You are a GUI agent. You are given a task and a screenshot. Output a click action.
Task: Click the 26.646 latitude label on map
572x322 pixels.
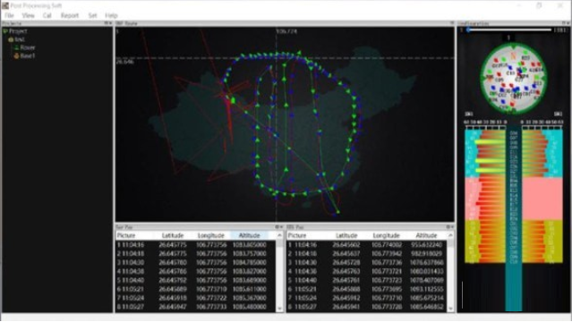coord(124,62)
